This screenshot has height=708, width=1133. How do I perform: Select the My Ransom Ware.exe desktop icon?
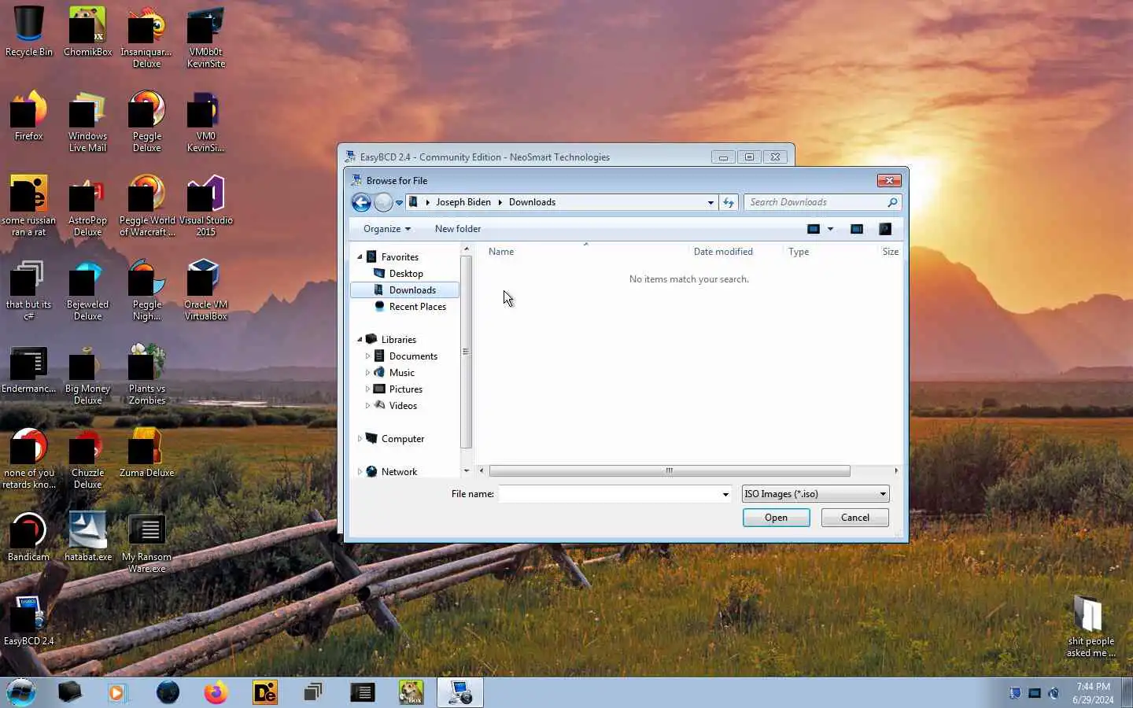point(146,542)
